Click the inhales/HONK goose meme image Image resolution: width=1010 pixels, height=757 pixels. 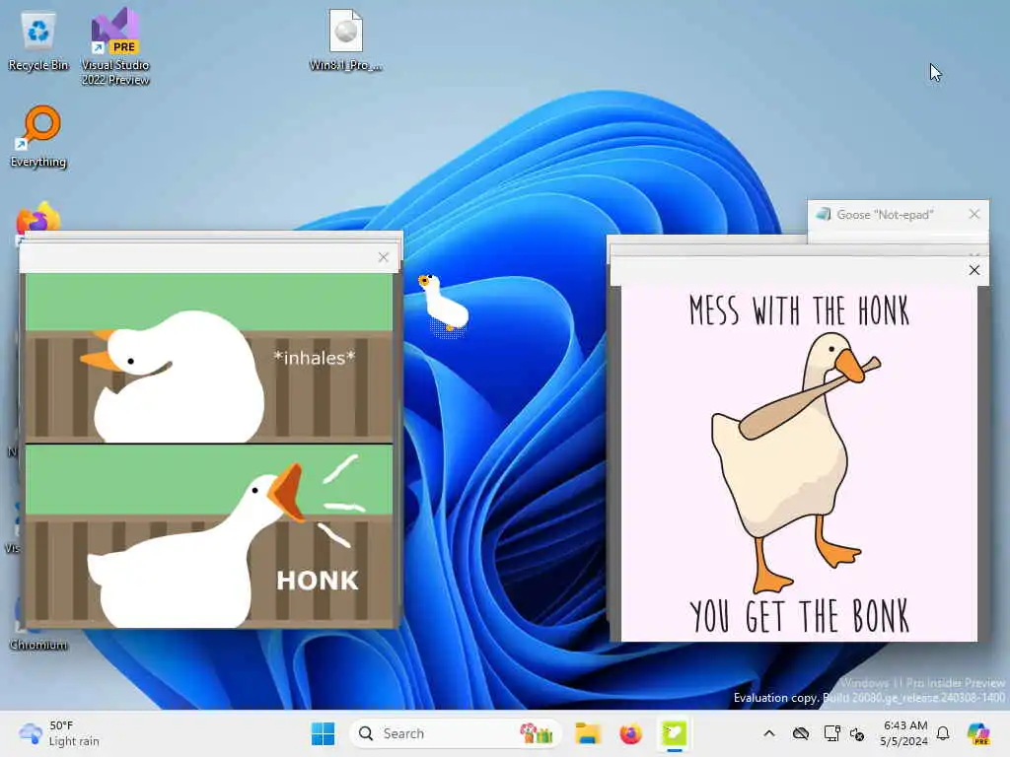209,450
